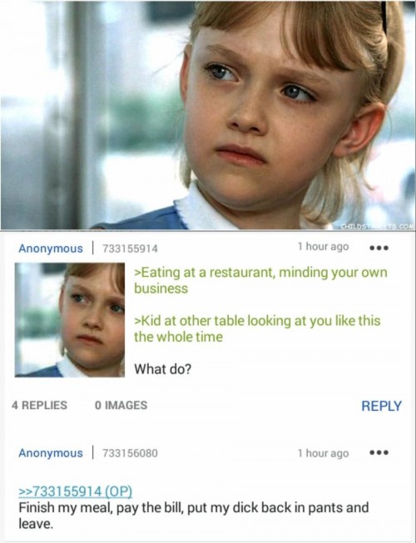
Task: Tap the reply post's 1 hour ago timestamp
Action: click(x=323, y=453)
